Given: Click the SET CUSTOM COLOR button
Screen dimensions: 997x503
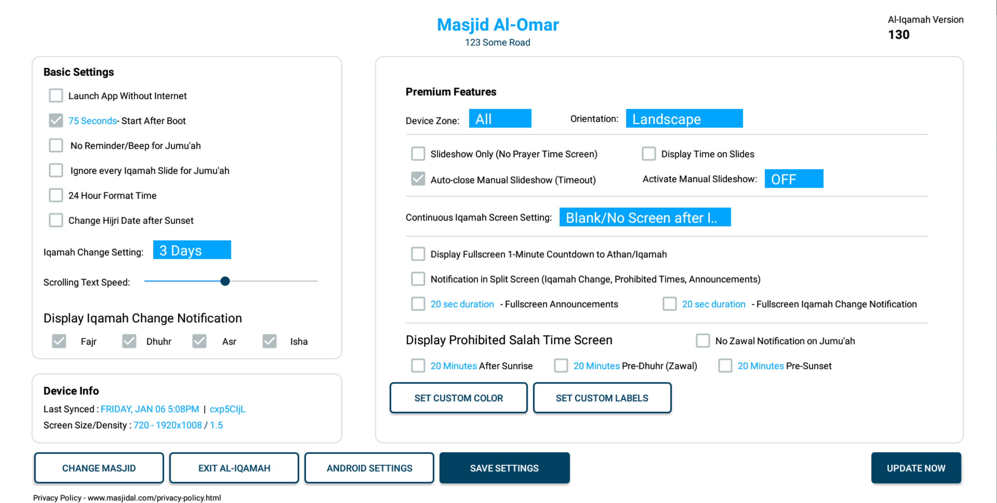Looking at the screenshot, I should 458,398.
